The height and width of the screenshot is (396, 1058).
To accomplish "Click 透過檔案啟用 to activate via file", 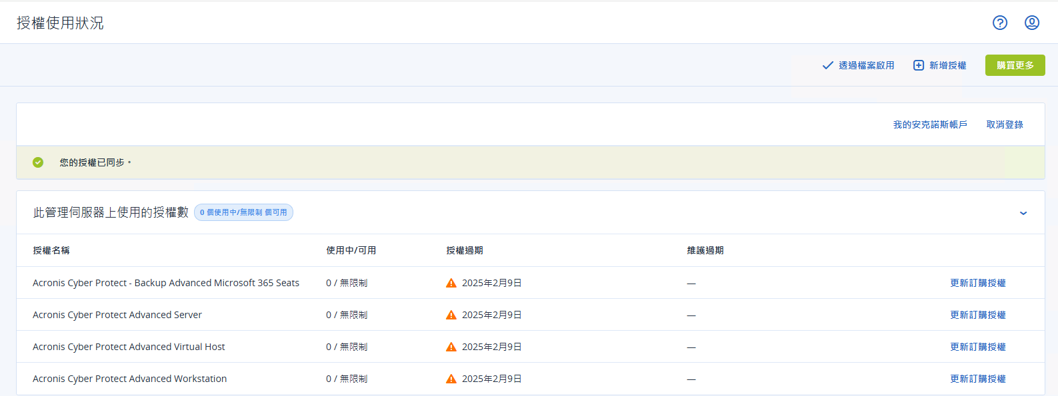I will [x=867, y=65].
